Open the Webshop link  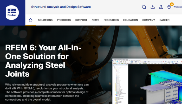pyautogui.click(x=178, y=7)
